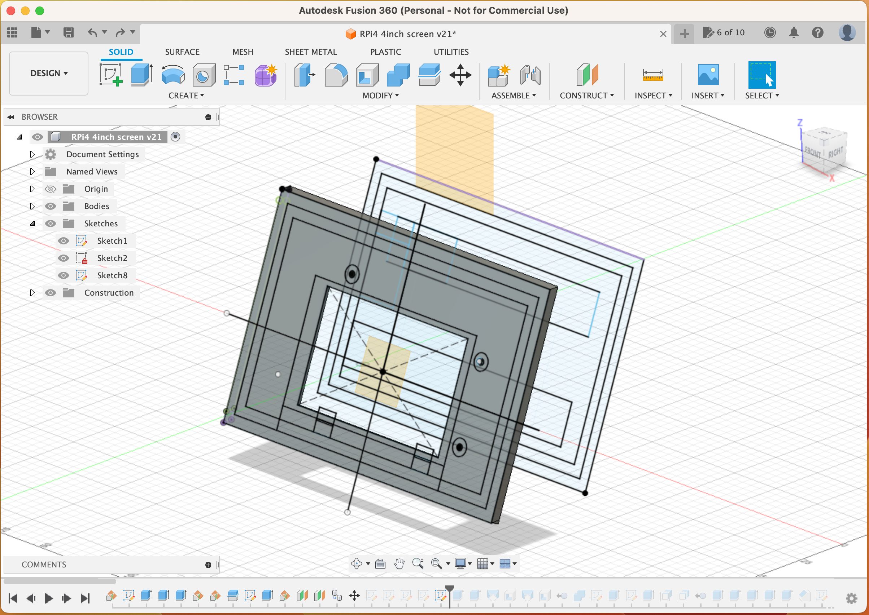The image size is (869, 615).
Task: Open the DESIGN workspace dropdown
Action: 49,73
